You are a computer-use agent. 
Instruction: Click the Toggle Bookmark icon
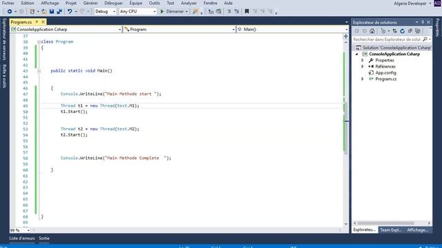click(247, 12)
